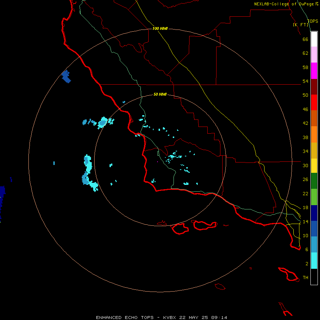The image size is (320, 320).
Task: Click the legend value '34'
Action: 305,151
